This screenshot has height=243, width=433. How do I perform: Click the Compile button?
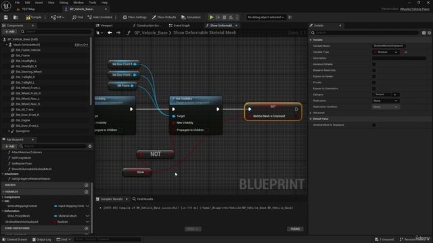pyautogui.click(x=33, y=18)
